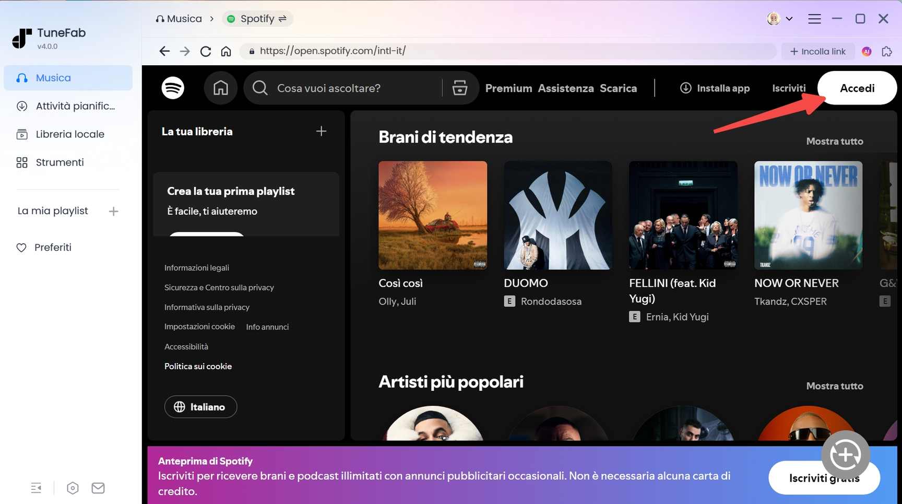Image resolution: width=902 pixels, height=504 pixels.
Task: Open the Italiano language selector
Action: [x=200, y=406]
